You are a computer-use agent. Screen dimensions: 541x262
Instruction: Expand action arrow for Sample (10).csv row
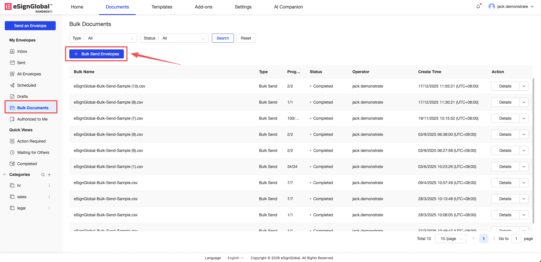(x=524, y=86)
